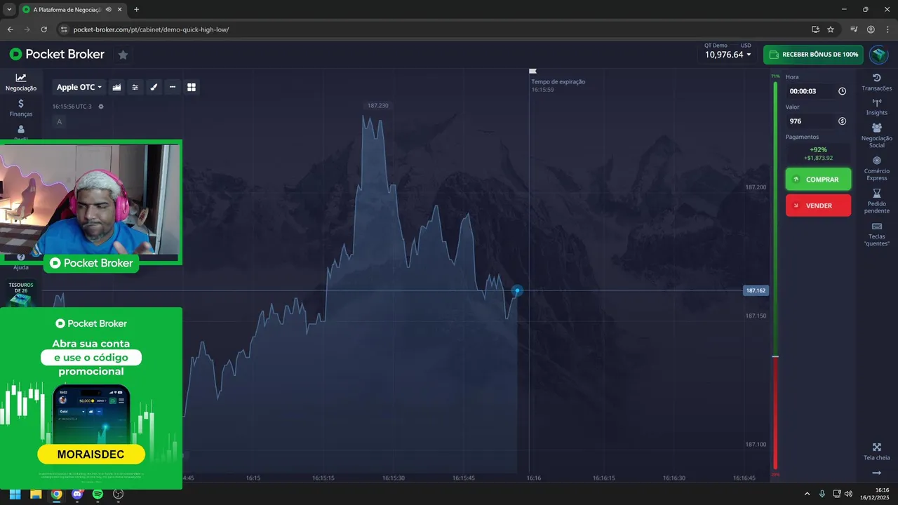The image size is (898, 505).
Task: Open Teclas quentes hotkeys panel
Action: click(x=877, y=234)
